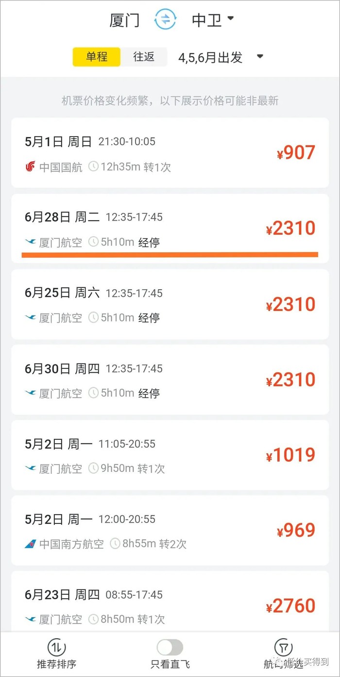Click Xiamen Airlines logo on 6月28日 flight
This screenshot has width=340, height=677.
(x=30, y=242)
